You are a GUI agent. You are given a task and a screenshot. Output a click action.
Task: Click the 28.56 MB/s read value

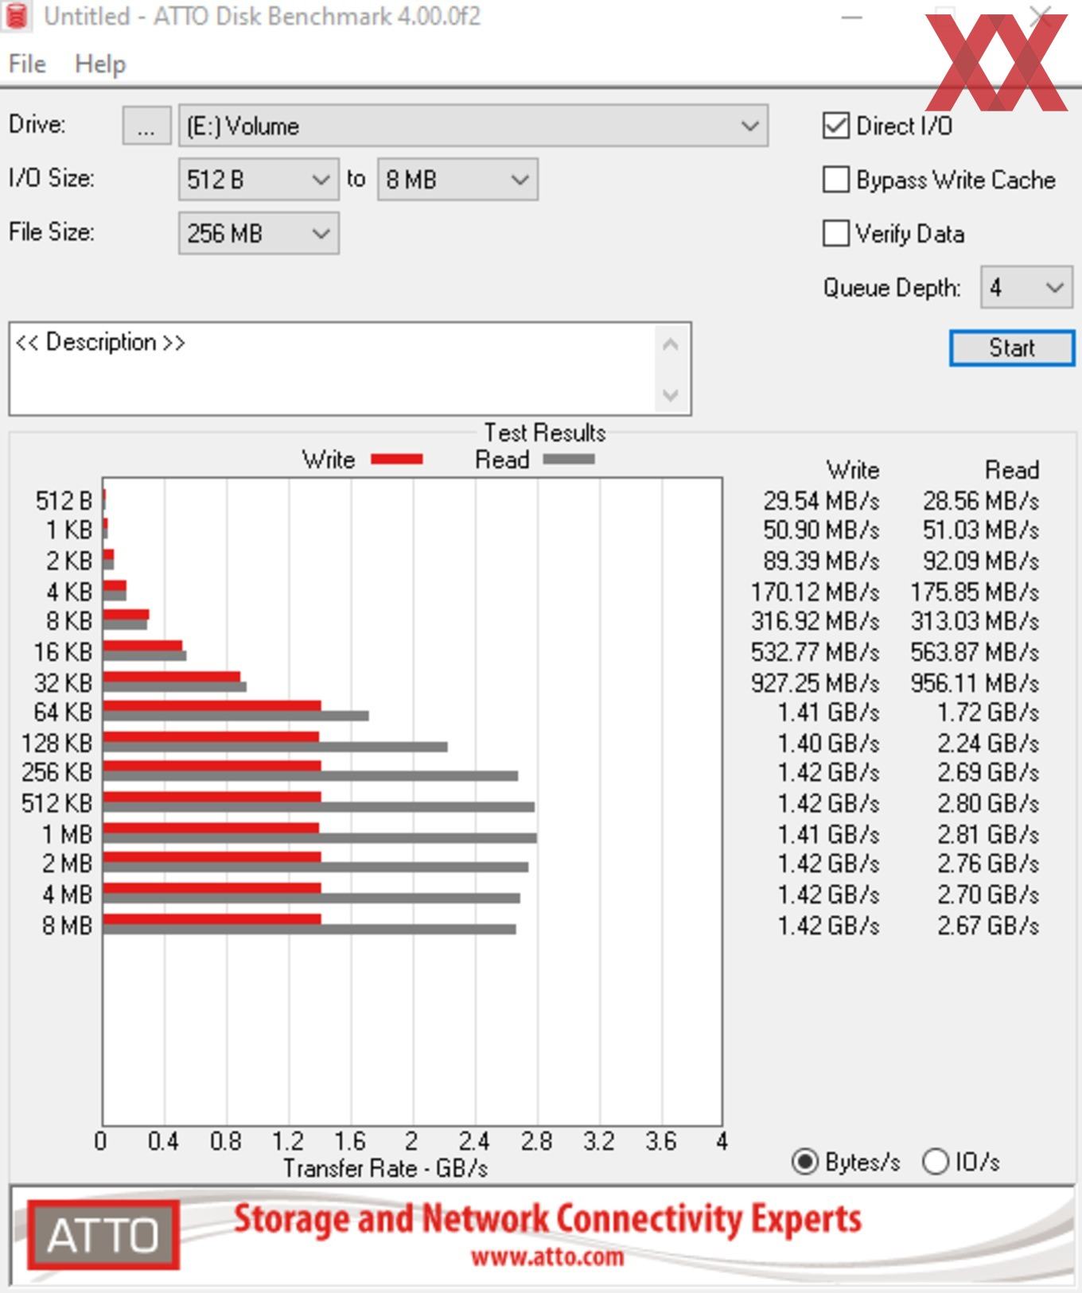(x=981, y=501)
